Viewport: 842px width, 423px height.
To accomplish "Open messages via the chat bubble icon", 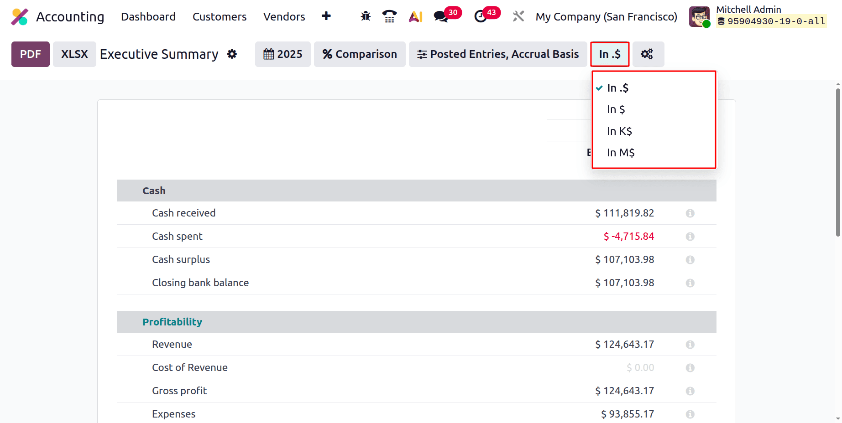I will [440, 16].
